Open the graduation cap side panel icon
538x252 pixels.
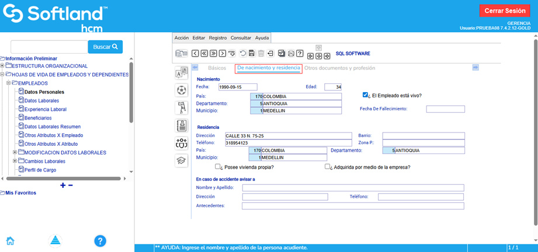point(181,161)
